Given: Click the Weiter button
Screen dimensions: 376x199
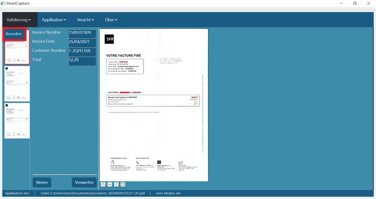Looking at the screenshot, I should tap(42, 182).
